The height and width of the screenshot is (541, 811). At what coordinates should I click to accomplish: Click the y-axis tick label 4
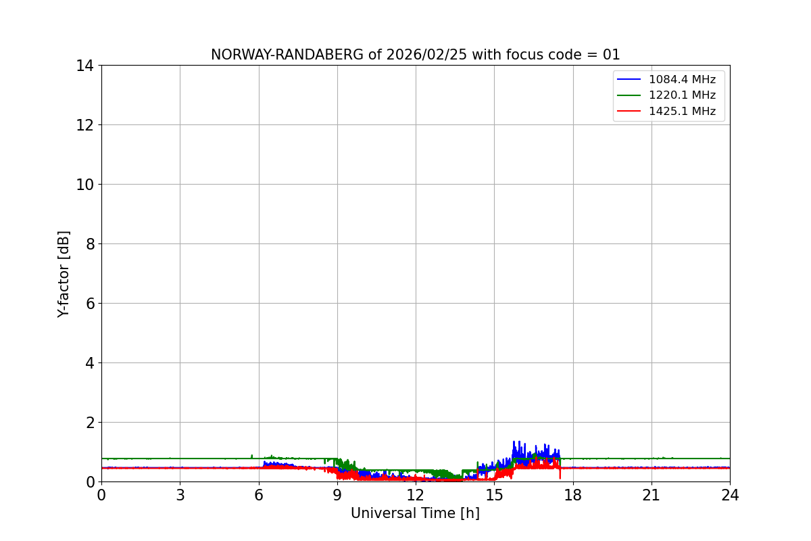tap(90, 363)
